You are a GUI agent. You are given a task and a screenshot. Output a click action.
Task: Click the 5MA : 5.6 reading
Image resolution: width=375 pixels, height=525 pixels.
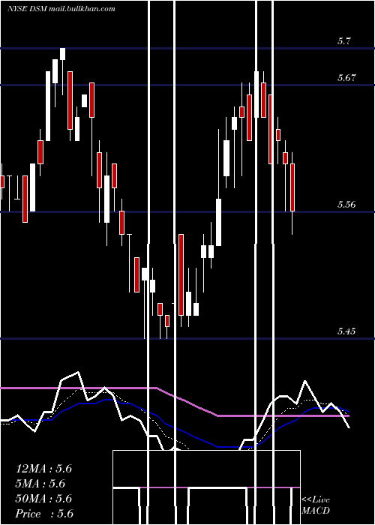(x=40, y=484)
